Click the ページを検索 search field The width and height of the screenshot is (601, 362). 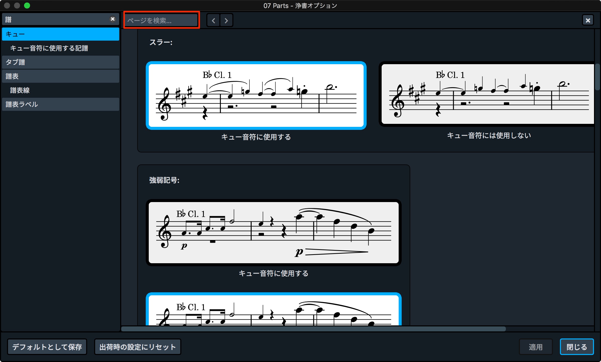click(x=162, y=20)
